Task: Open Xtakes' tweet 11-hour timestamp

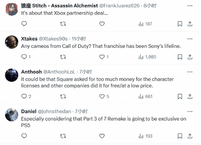Action: pyautogui.click(x=79, y=39)
